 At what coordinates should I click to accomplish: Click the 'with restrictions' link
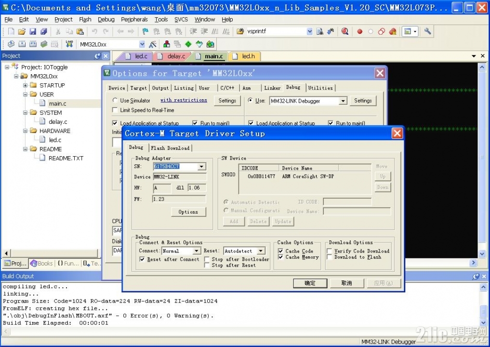point(184,100)
